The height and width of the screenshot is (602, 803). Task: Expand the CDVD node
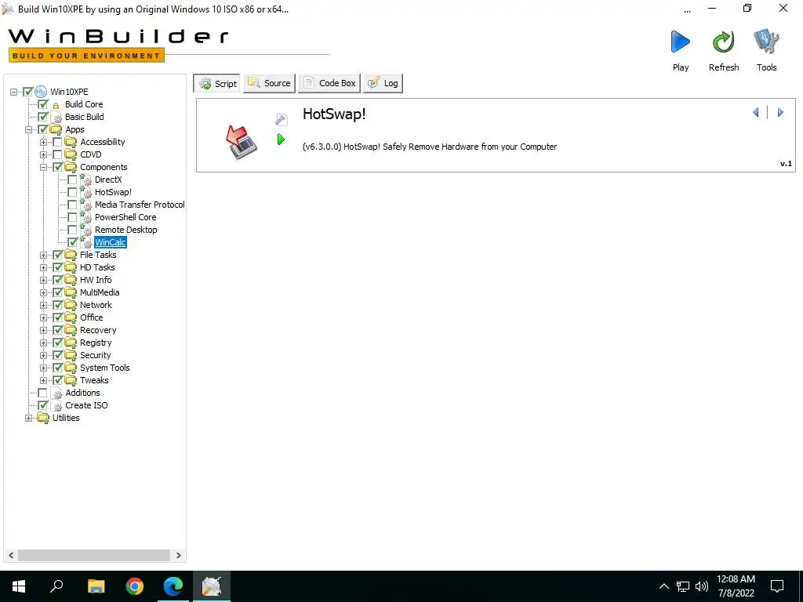click(44, 154)
